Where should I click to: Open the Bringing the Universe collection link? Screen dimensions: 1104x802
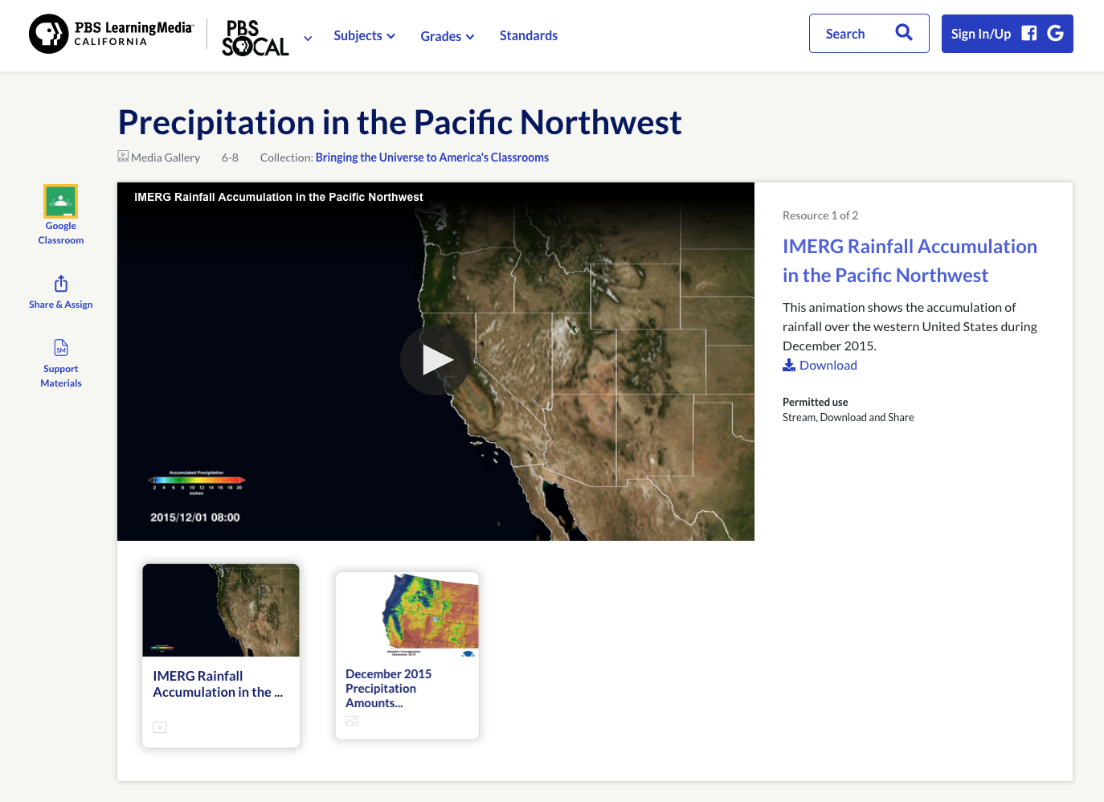click(x=431, y=157)
